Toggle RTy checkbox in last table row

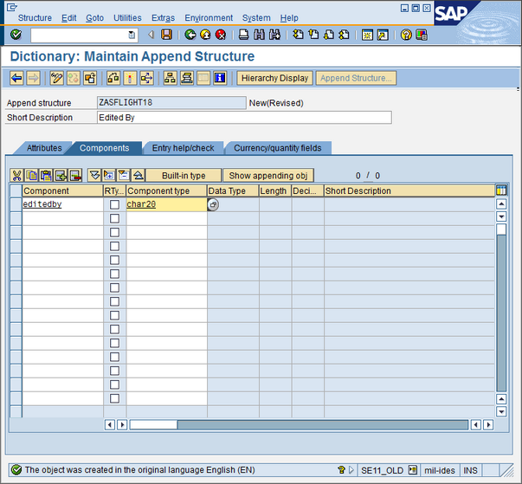pyautogui.click(x=114, y=398)
